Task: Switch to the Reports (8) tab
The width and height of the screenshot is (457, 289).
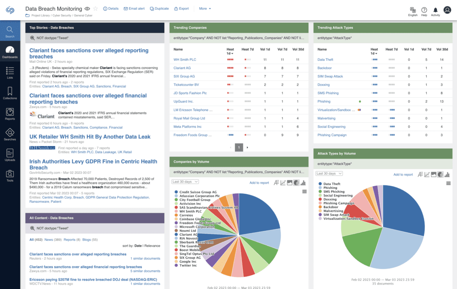Action: point(72,240)
